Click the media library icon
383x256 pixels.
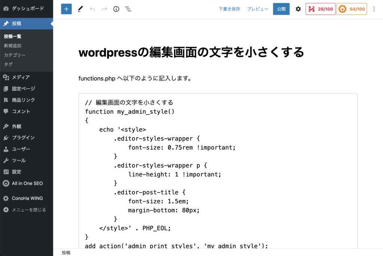(x=6, y=77)
